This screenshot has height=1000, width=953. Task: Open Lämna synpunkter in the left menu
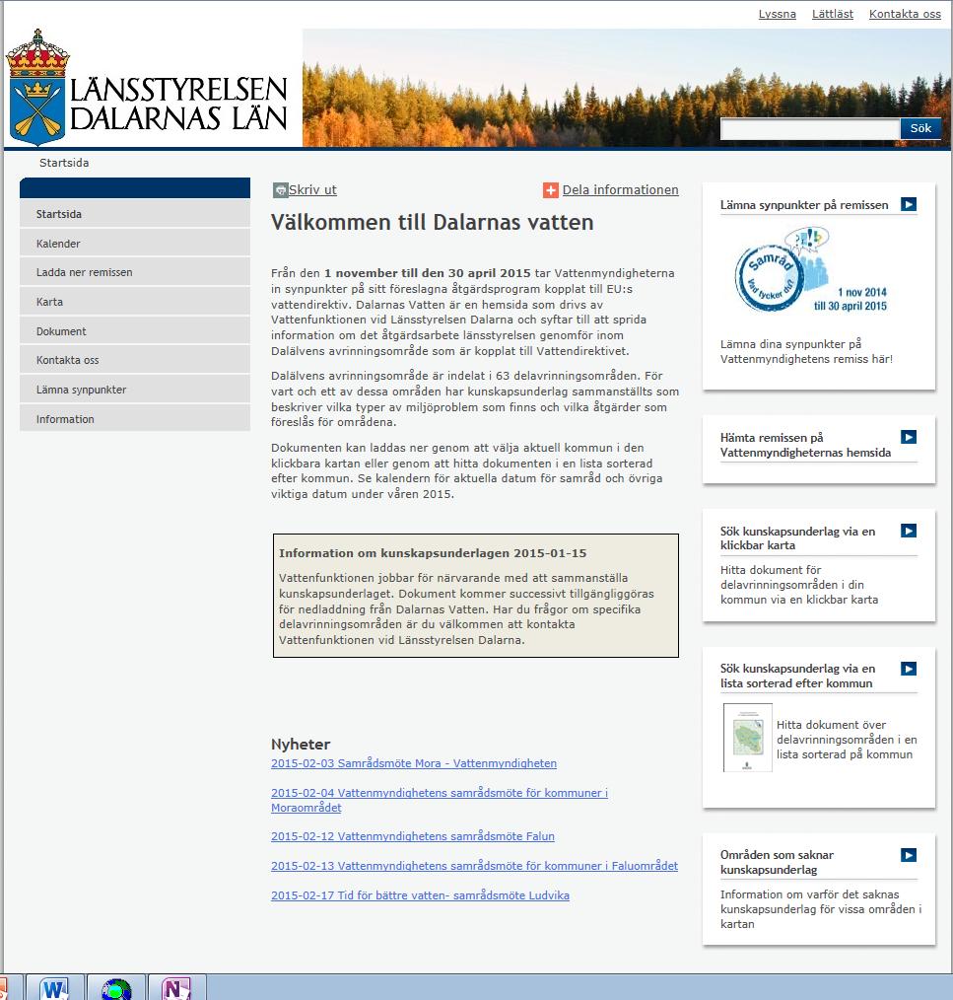point(134,390)
